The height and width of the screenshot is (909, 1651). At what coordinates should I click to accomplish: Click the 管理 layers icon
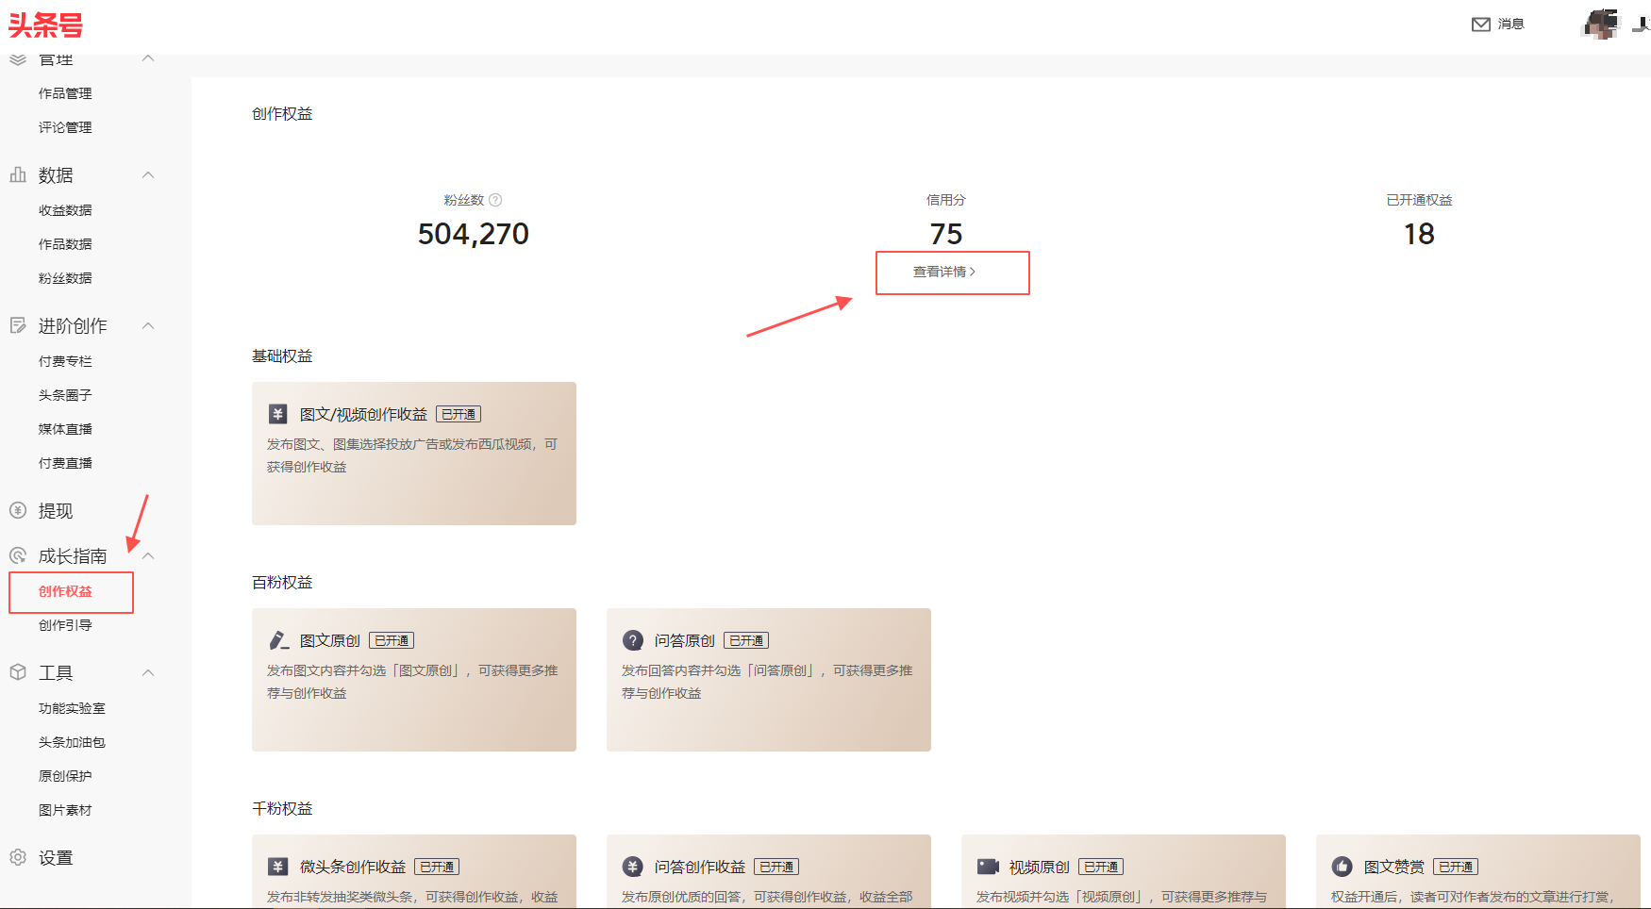point(18,59)
